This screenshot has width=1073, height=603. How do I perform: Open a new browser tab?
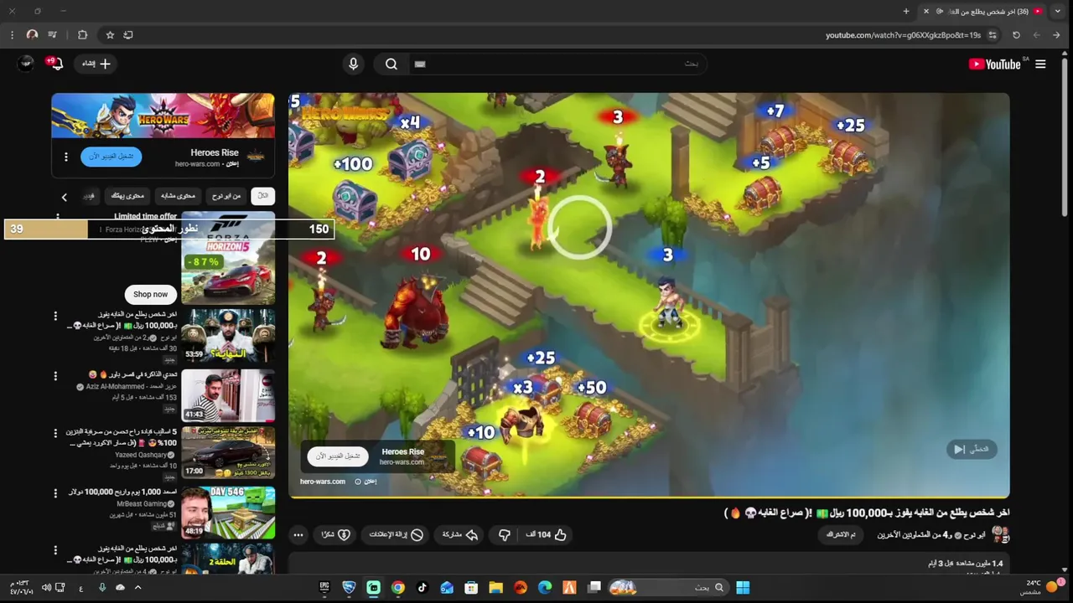tap(906, 11)
